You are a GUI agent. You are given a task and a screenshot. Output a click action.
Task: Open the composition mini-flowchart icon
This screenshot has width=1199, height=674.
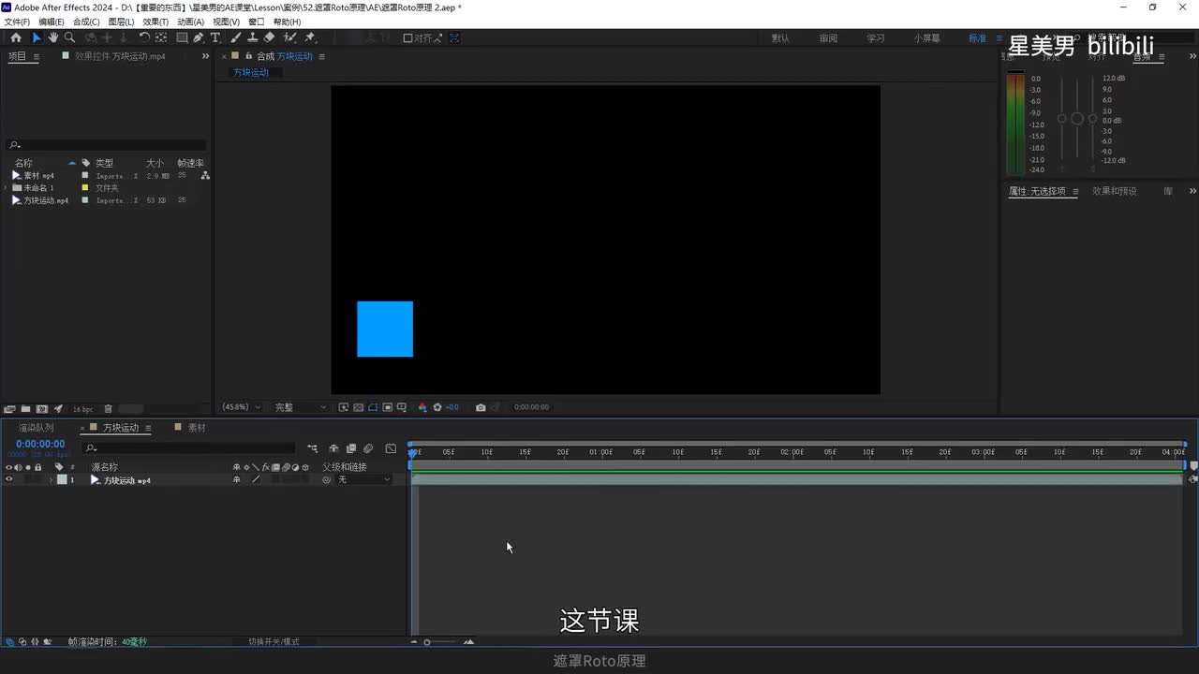312,448
